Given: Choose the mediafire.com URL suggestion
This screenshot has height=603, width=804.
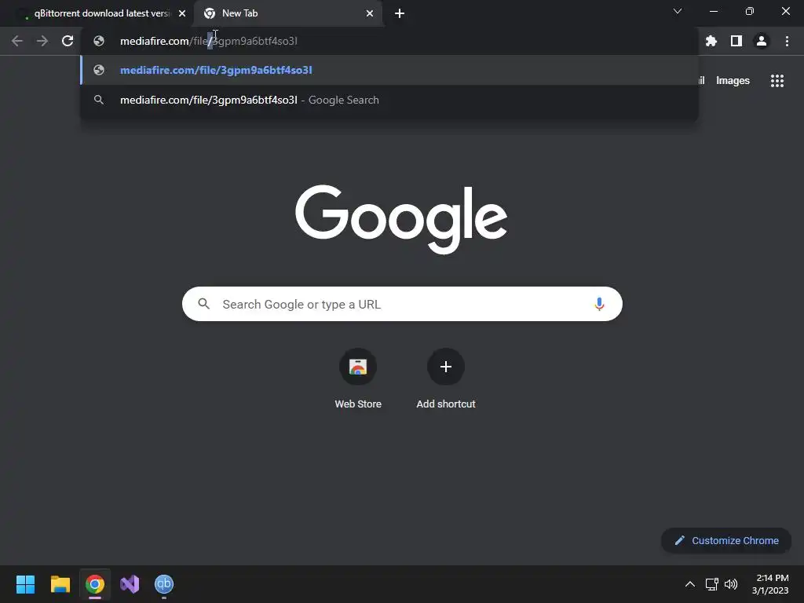Looking at the screenshot, I should (389, 70).
